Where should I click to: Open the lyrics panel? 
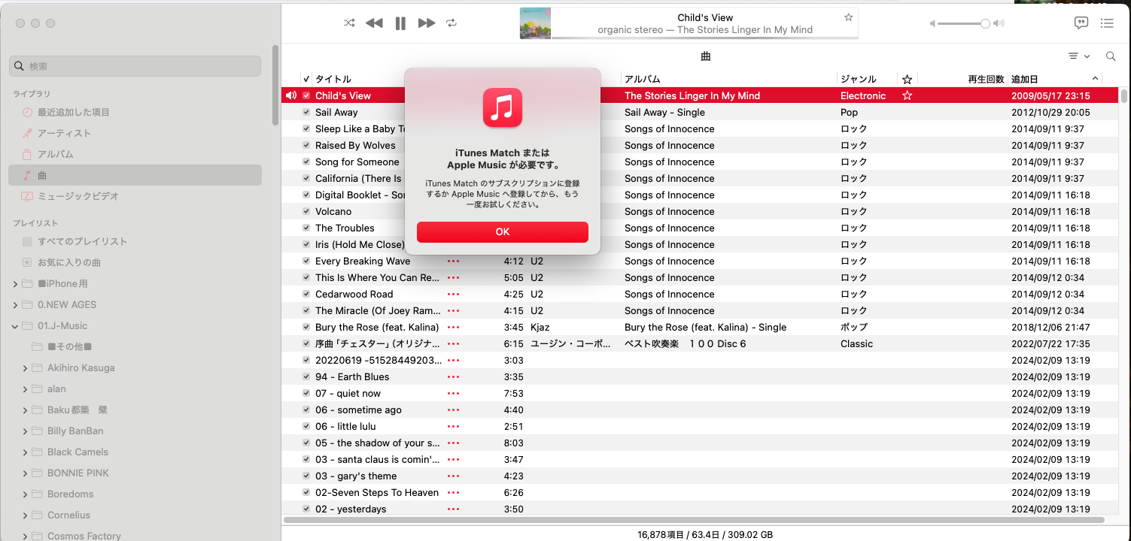[x=1081, y=23]
